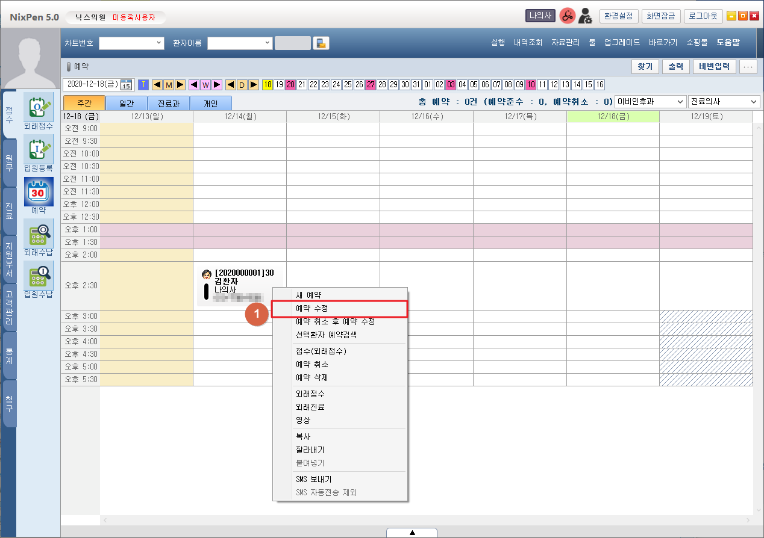Switch to the 일간 daily view tab
This screenshot has height=538, width=764.
click(127, 104)
